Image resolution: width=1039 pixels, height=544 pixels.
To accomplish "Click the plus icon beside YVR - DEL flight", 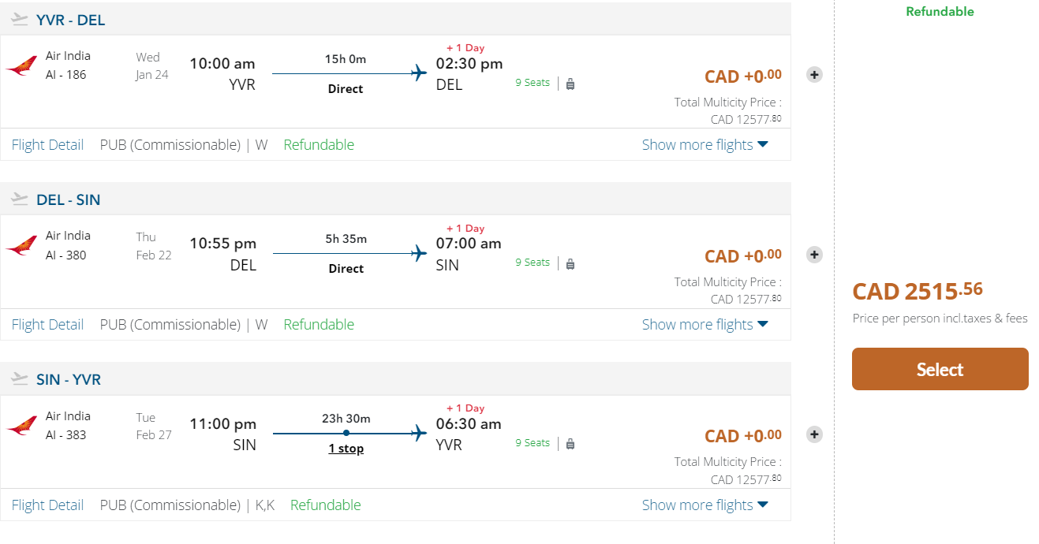I will 815,75.
